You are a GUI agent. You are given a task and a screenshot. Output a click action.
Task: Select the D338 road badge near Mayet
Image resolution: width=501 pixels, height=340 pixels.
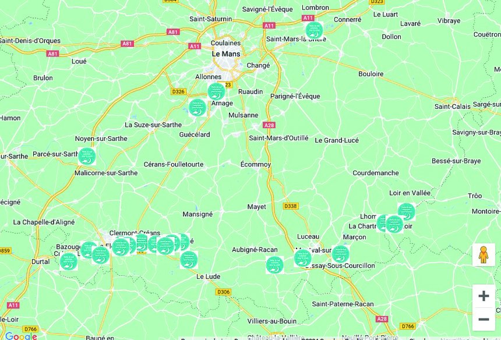click(x=291, y=206)
